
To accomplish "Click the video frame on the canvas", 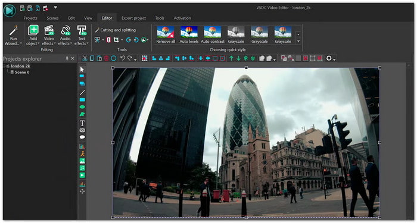I will pos(246,142).
